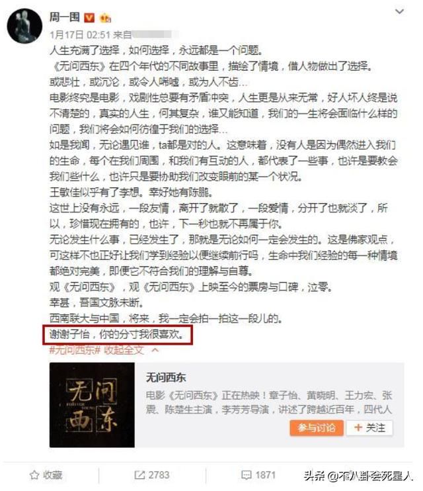Open the 无问西东 movie poster thumbnail

pyautogui.click(x=92, y=405)
